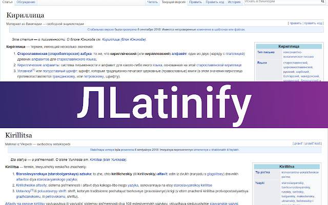The width and height of the screenshot is (328, 205).
Task: Click the проверена link in the notice
Action: click(x=130, y=30)
